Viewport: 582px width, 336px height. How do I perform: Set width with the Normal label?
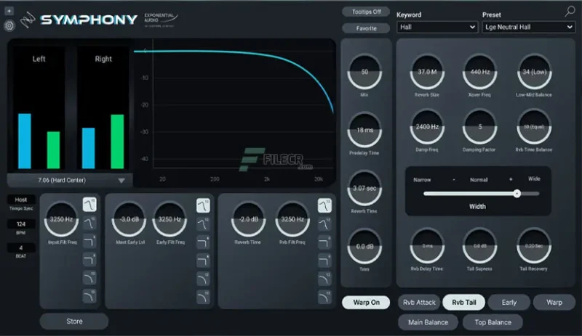[x=479, y=180]
